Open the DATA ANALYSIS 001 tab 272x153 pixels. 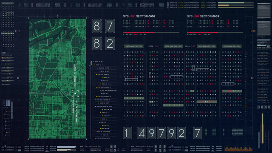[133, 46]
